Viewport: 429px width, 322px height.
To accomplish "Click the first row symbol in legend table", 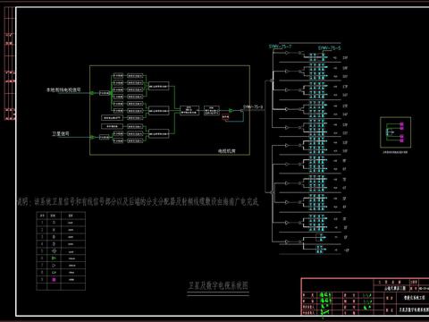I will pos(54,223).
